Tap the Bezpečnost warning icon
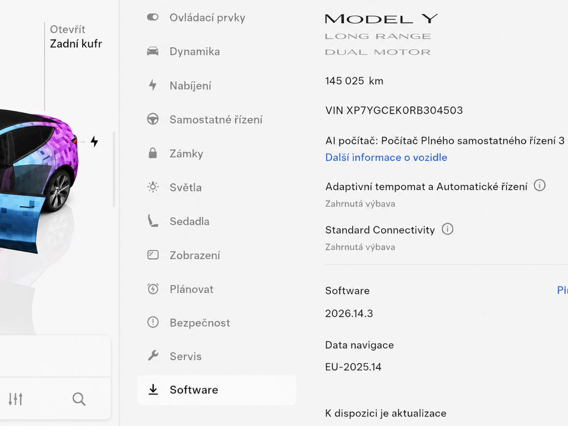 click(153, 322)
